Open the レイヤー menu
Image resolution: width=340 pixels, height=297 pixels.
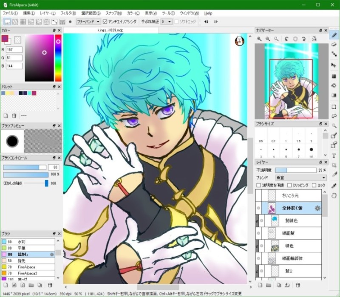coord(48,13)
